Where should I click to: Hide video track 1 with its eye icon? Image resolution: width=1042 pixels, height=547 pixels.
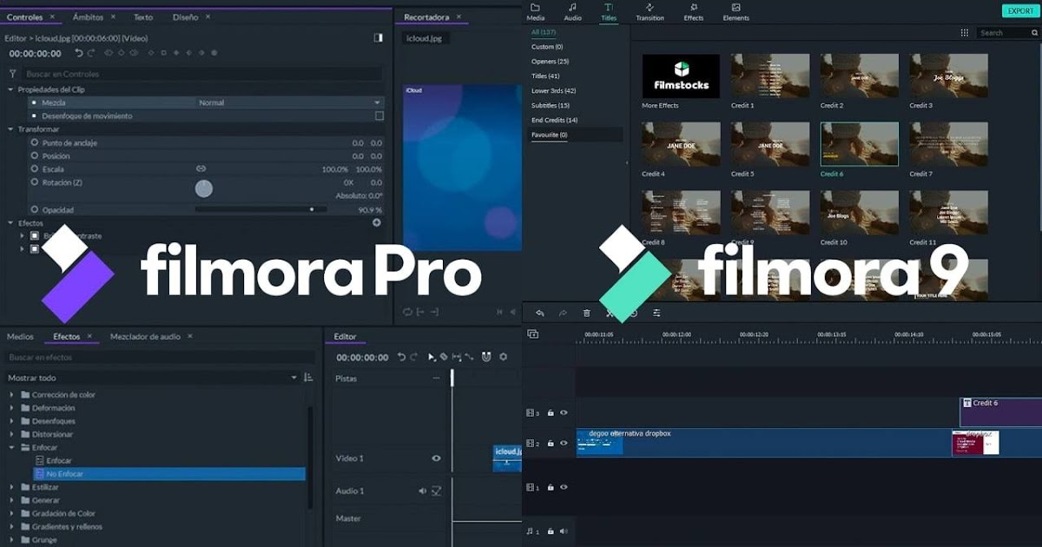tap(564, 488)
